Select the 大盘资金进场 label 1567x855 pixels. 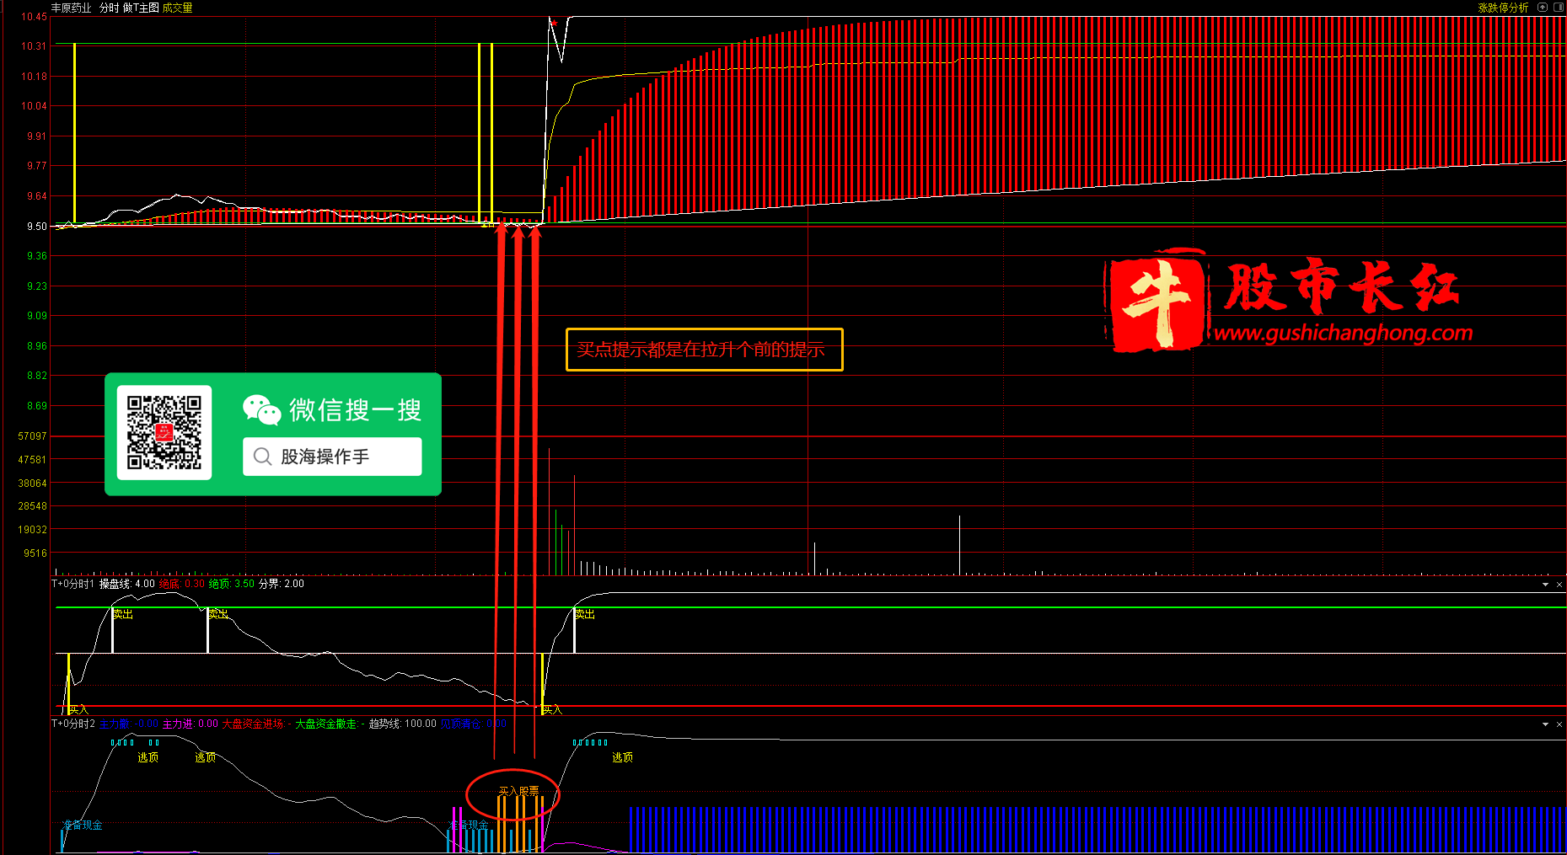tap(255, 724)
